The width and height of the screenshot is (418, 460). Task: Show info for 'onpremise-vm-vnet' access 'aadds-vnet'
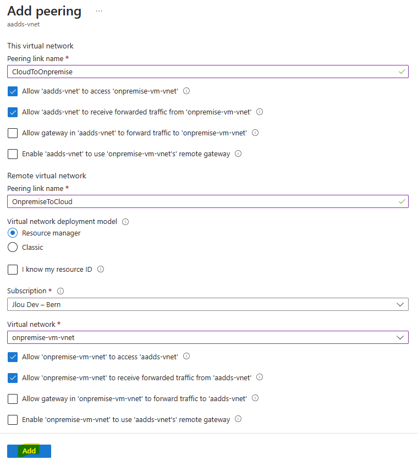(x=186, y=356)
